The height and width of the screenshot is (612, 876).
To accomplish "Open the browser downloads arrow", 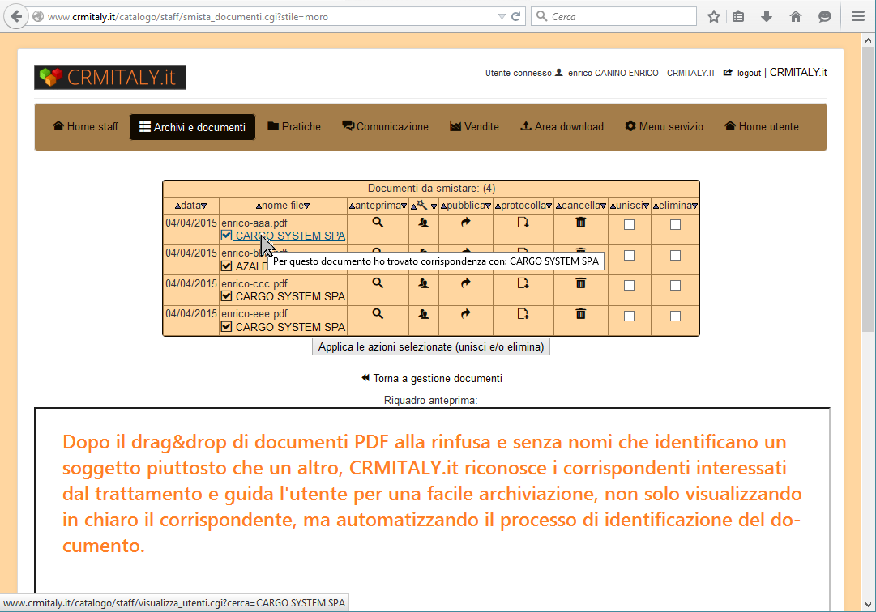I will pos(767,17).
